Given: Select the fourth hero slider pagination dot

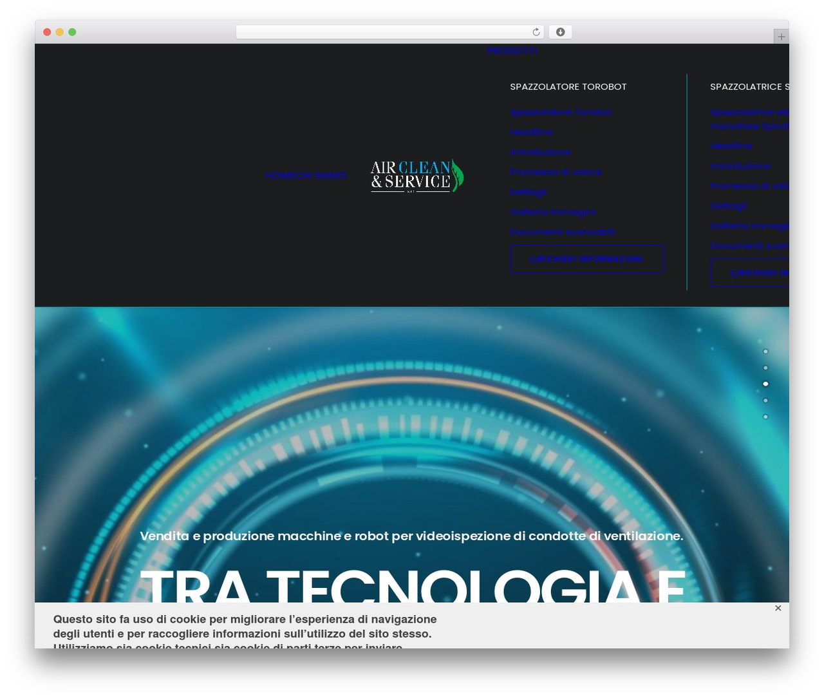Looking at the screenshot, I should tap(765, 401).
